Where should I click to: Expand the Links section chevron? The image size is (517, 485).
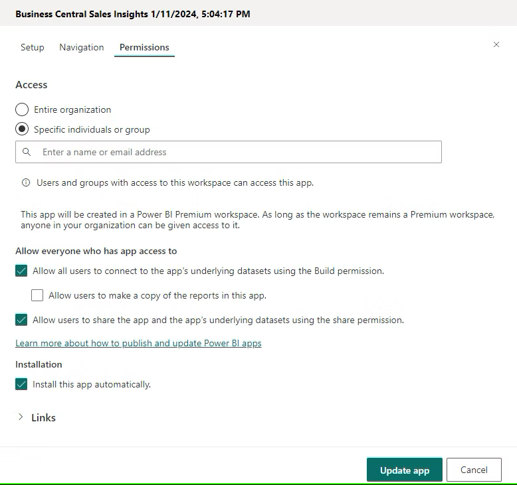(21, 417)
